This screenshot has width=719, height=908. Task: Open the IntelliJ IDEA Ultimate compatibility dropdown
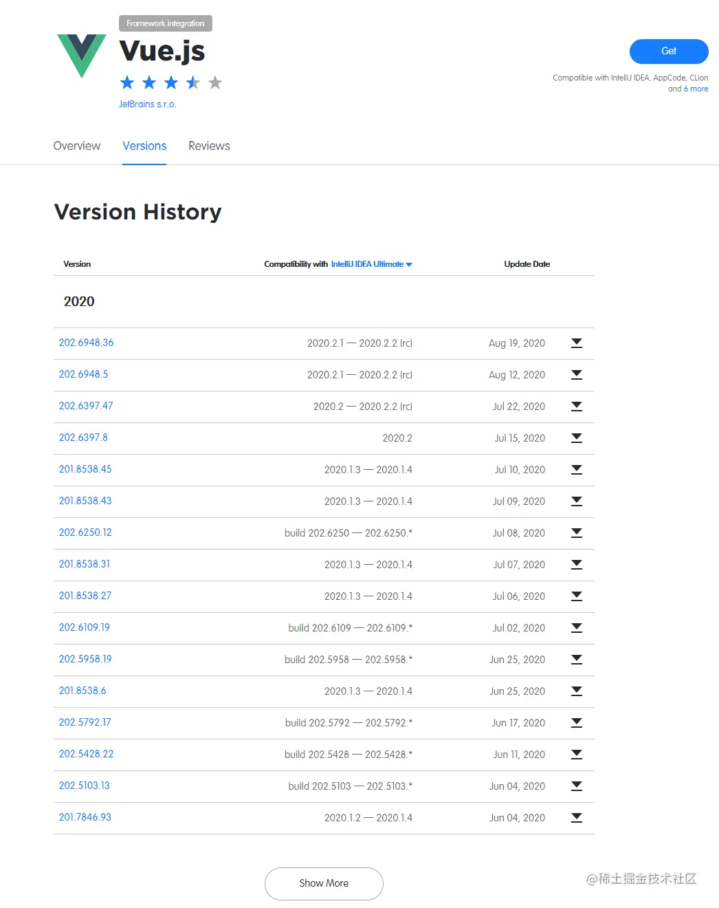coord(372,264)
